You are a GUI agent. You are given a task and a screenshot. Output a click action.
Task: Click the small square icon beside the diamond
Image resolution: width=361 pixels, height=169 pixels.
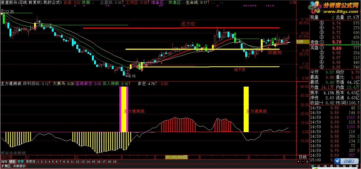pos(294,2)
